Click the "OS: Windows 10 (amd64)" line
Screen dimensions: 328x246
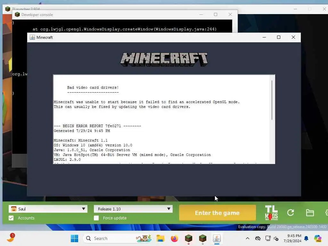(x=93, y=145)
